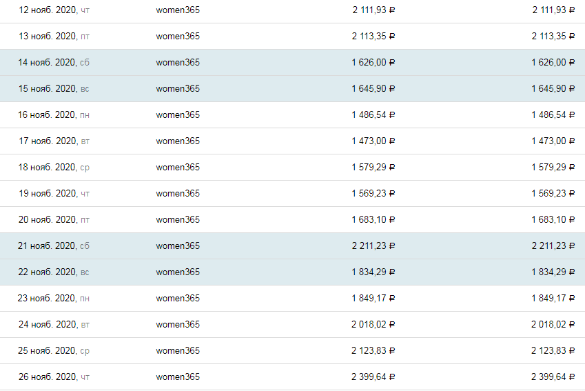Image resolution: width=585 pixels, height=391 pixels.
Task: Open women365 next to 20 нояб. 2020
Action: (178, 219)
